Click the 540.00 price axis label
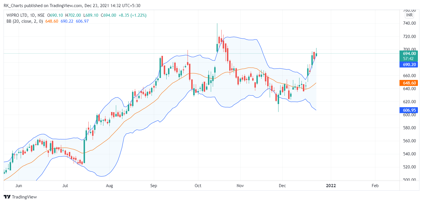The image size is (423, 203). [409, 154]
